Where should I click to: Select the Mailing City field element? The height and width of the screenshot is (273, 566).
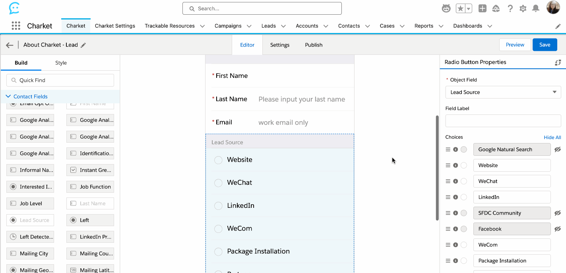coord(30,254)
